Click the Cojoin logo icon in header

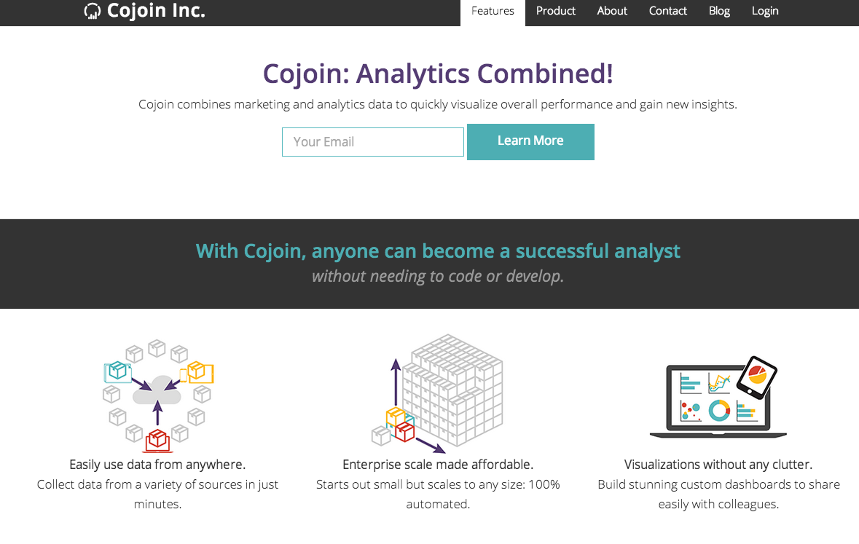coord(93,11)
